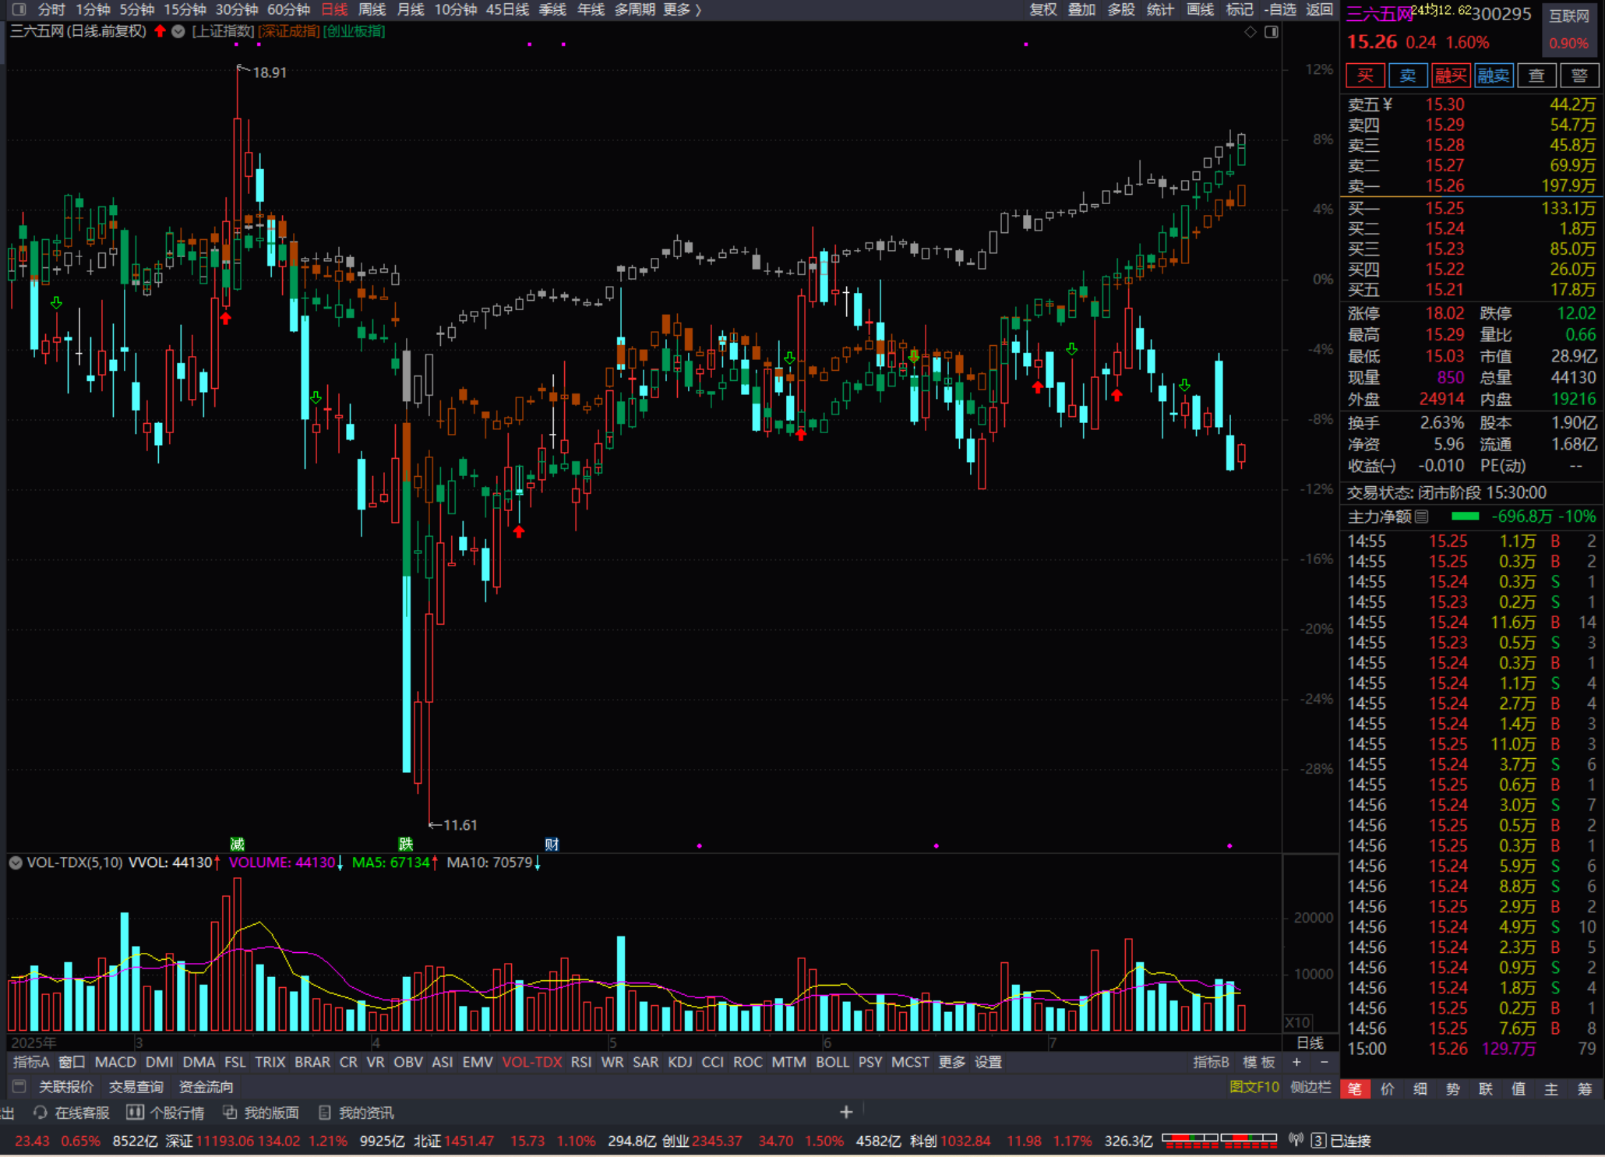Viewport: 1605px width, 1157px height.
Task: Click the blue 卖 sell button
Action: point(1408,76)
